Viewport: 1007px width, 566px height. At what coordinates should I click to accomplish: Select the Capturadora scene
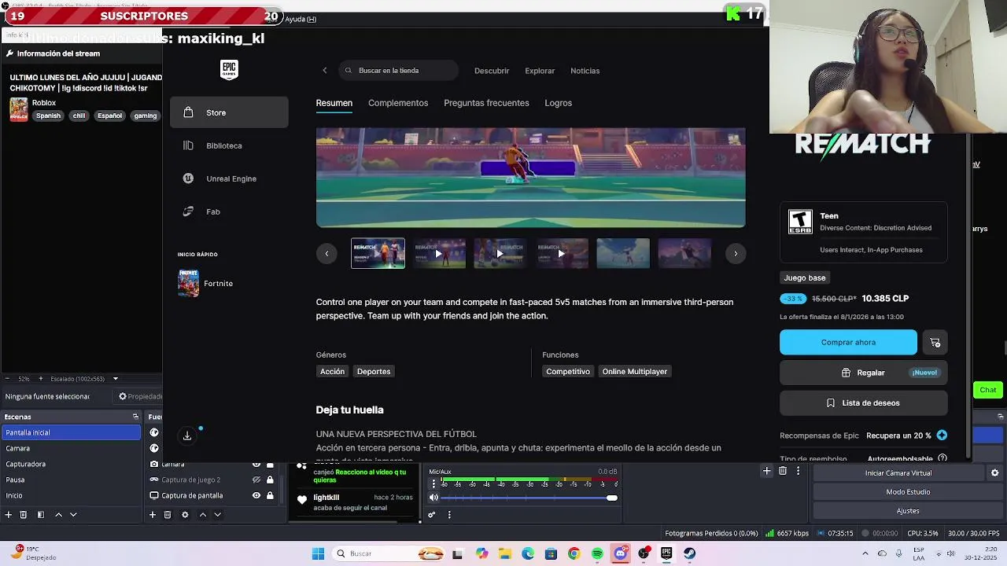click(x=71, y=464)
